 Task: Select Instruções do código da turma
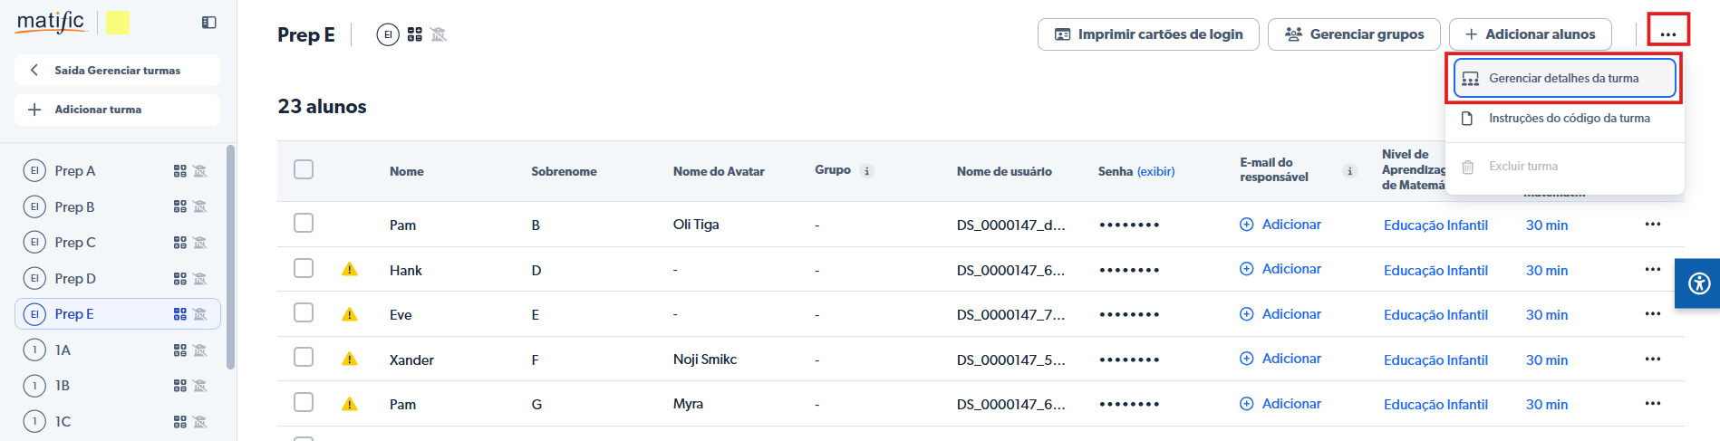[x=1569, y=119]
